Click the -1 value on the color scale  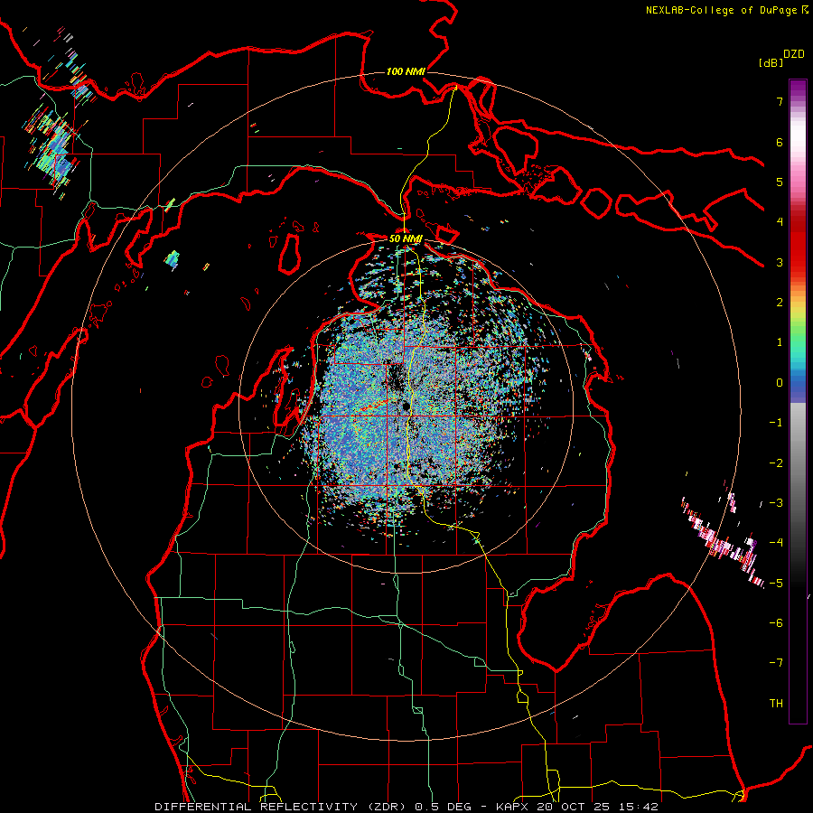776,423
